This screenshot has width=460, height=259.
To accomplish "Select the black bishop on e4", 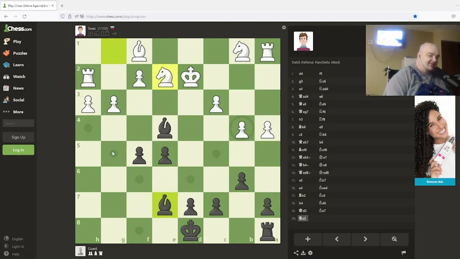I will pos(165,128).
